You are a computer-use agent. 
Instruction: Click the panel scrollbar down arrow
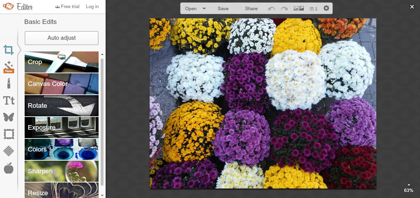pyautogui.click(x=102, y=195)
